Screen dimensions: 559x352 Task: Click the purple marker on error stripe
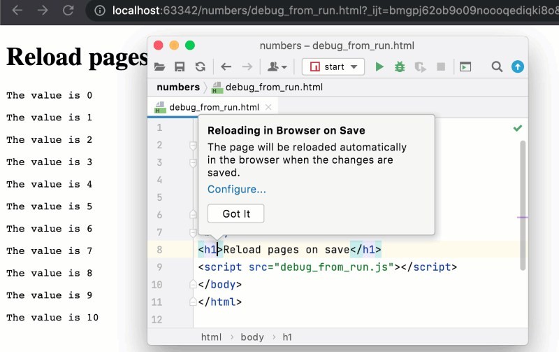click(523, 217)
